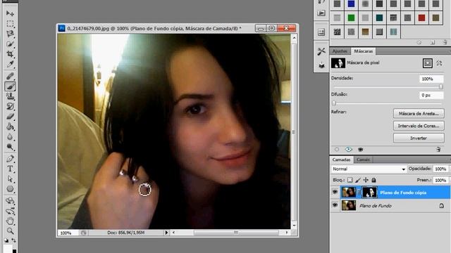This screenshot has width=451, height=253.
Task: Select the Blur tool
Action: (x=10, y=137)
